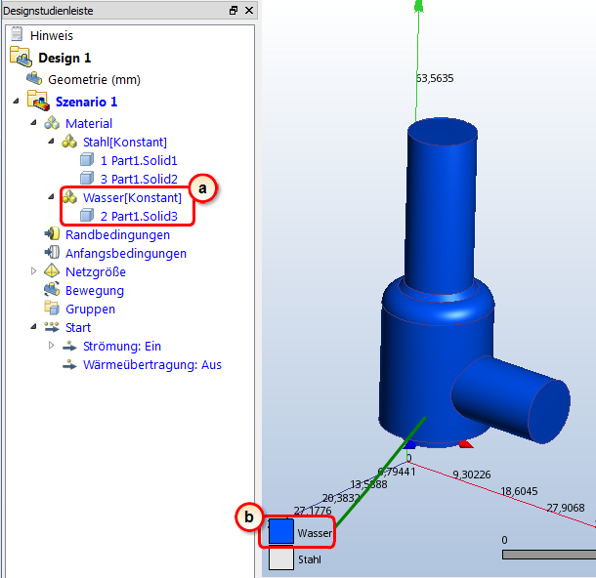
Task: Click the Szenario 1 folder icon
Action: 38,101
